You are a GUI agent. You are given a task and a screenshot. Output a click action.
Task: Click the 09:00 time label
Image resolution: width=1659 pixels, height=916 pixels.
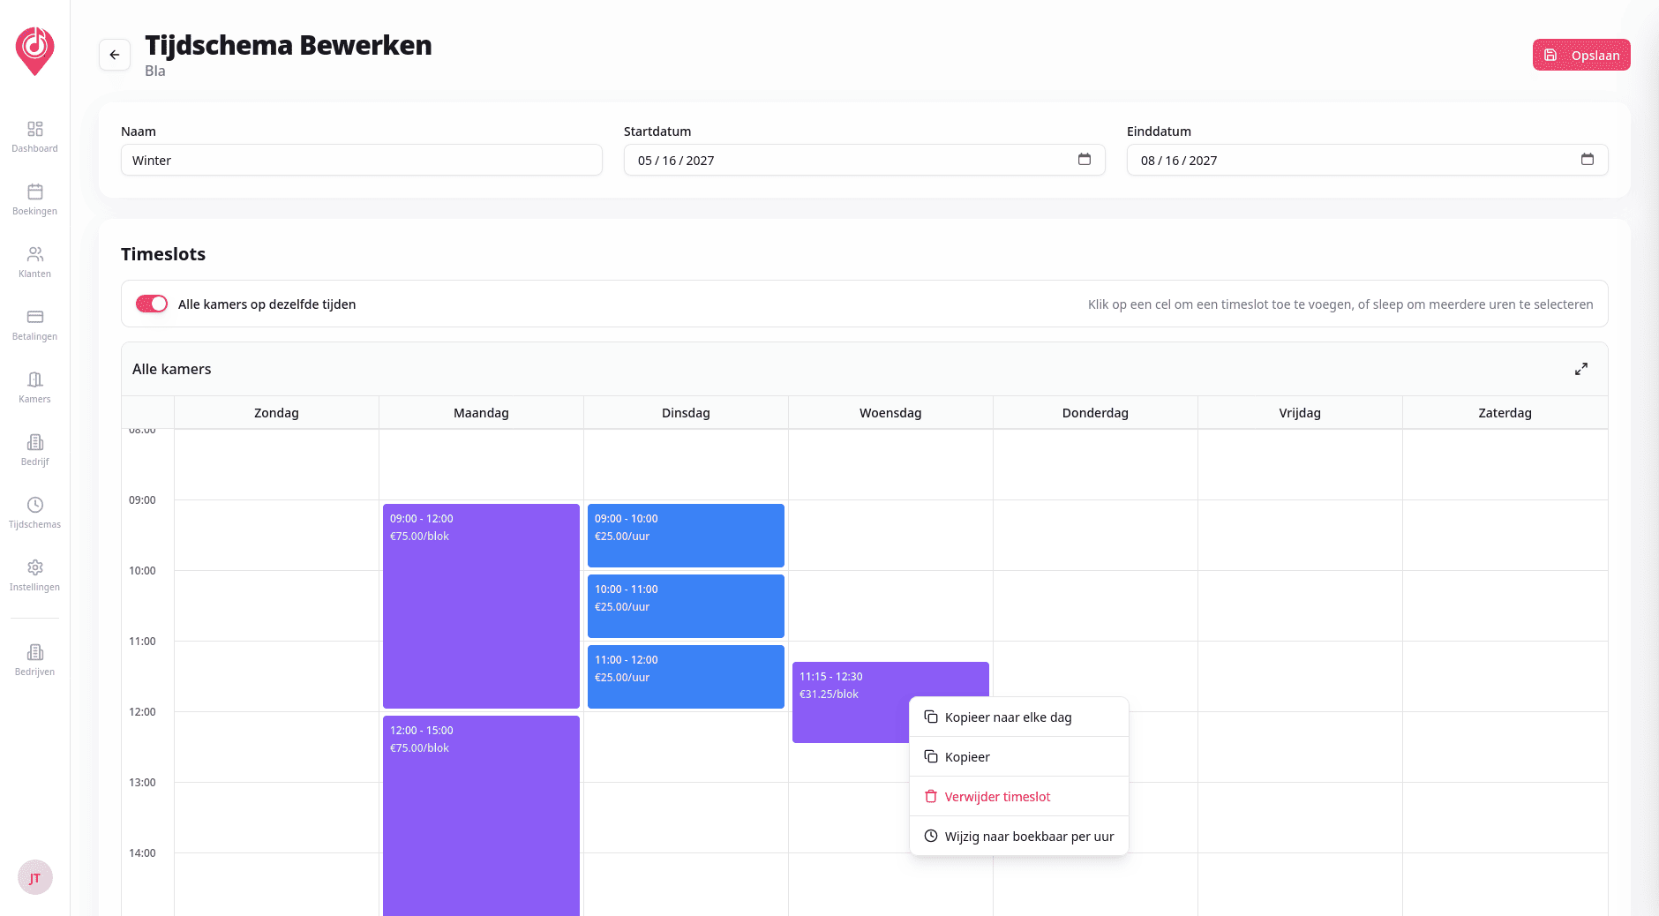pos(142,499)
